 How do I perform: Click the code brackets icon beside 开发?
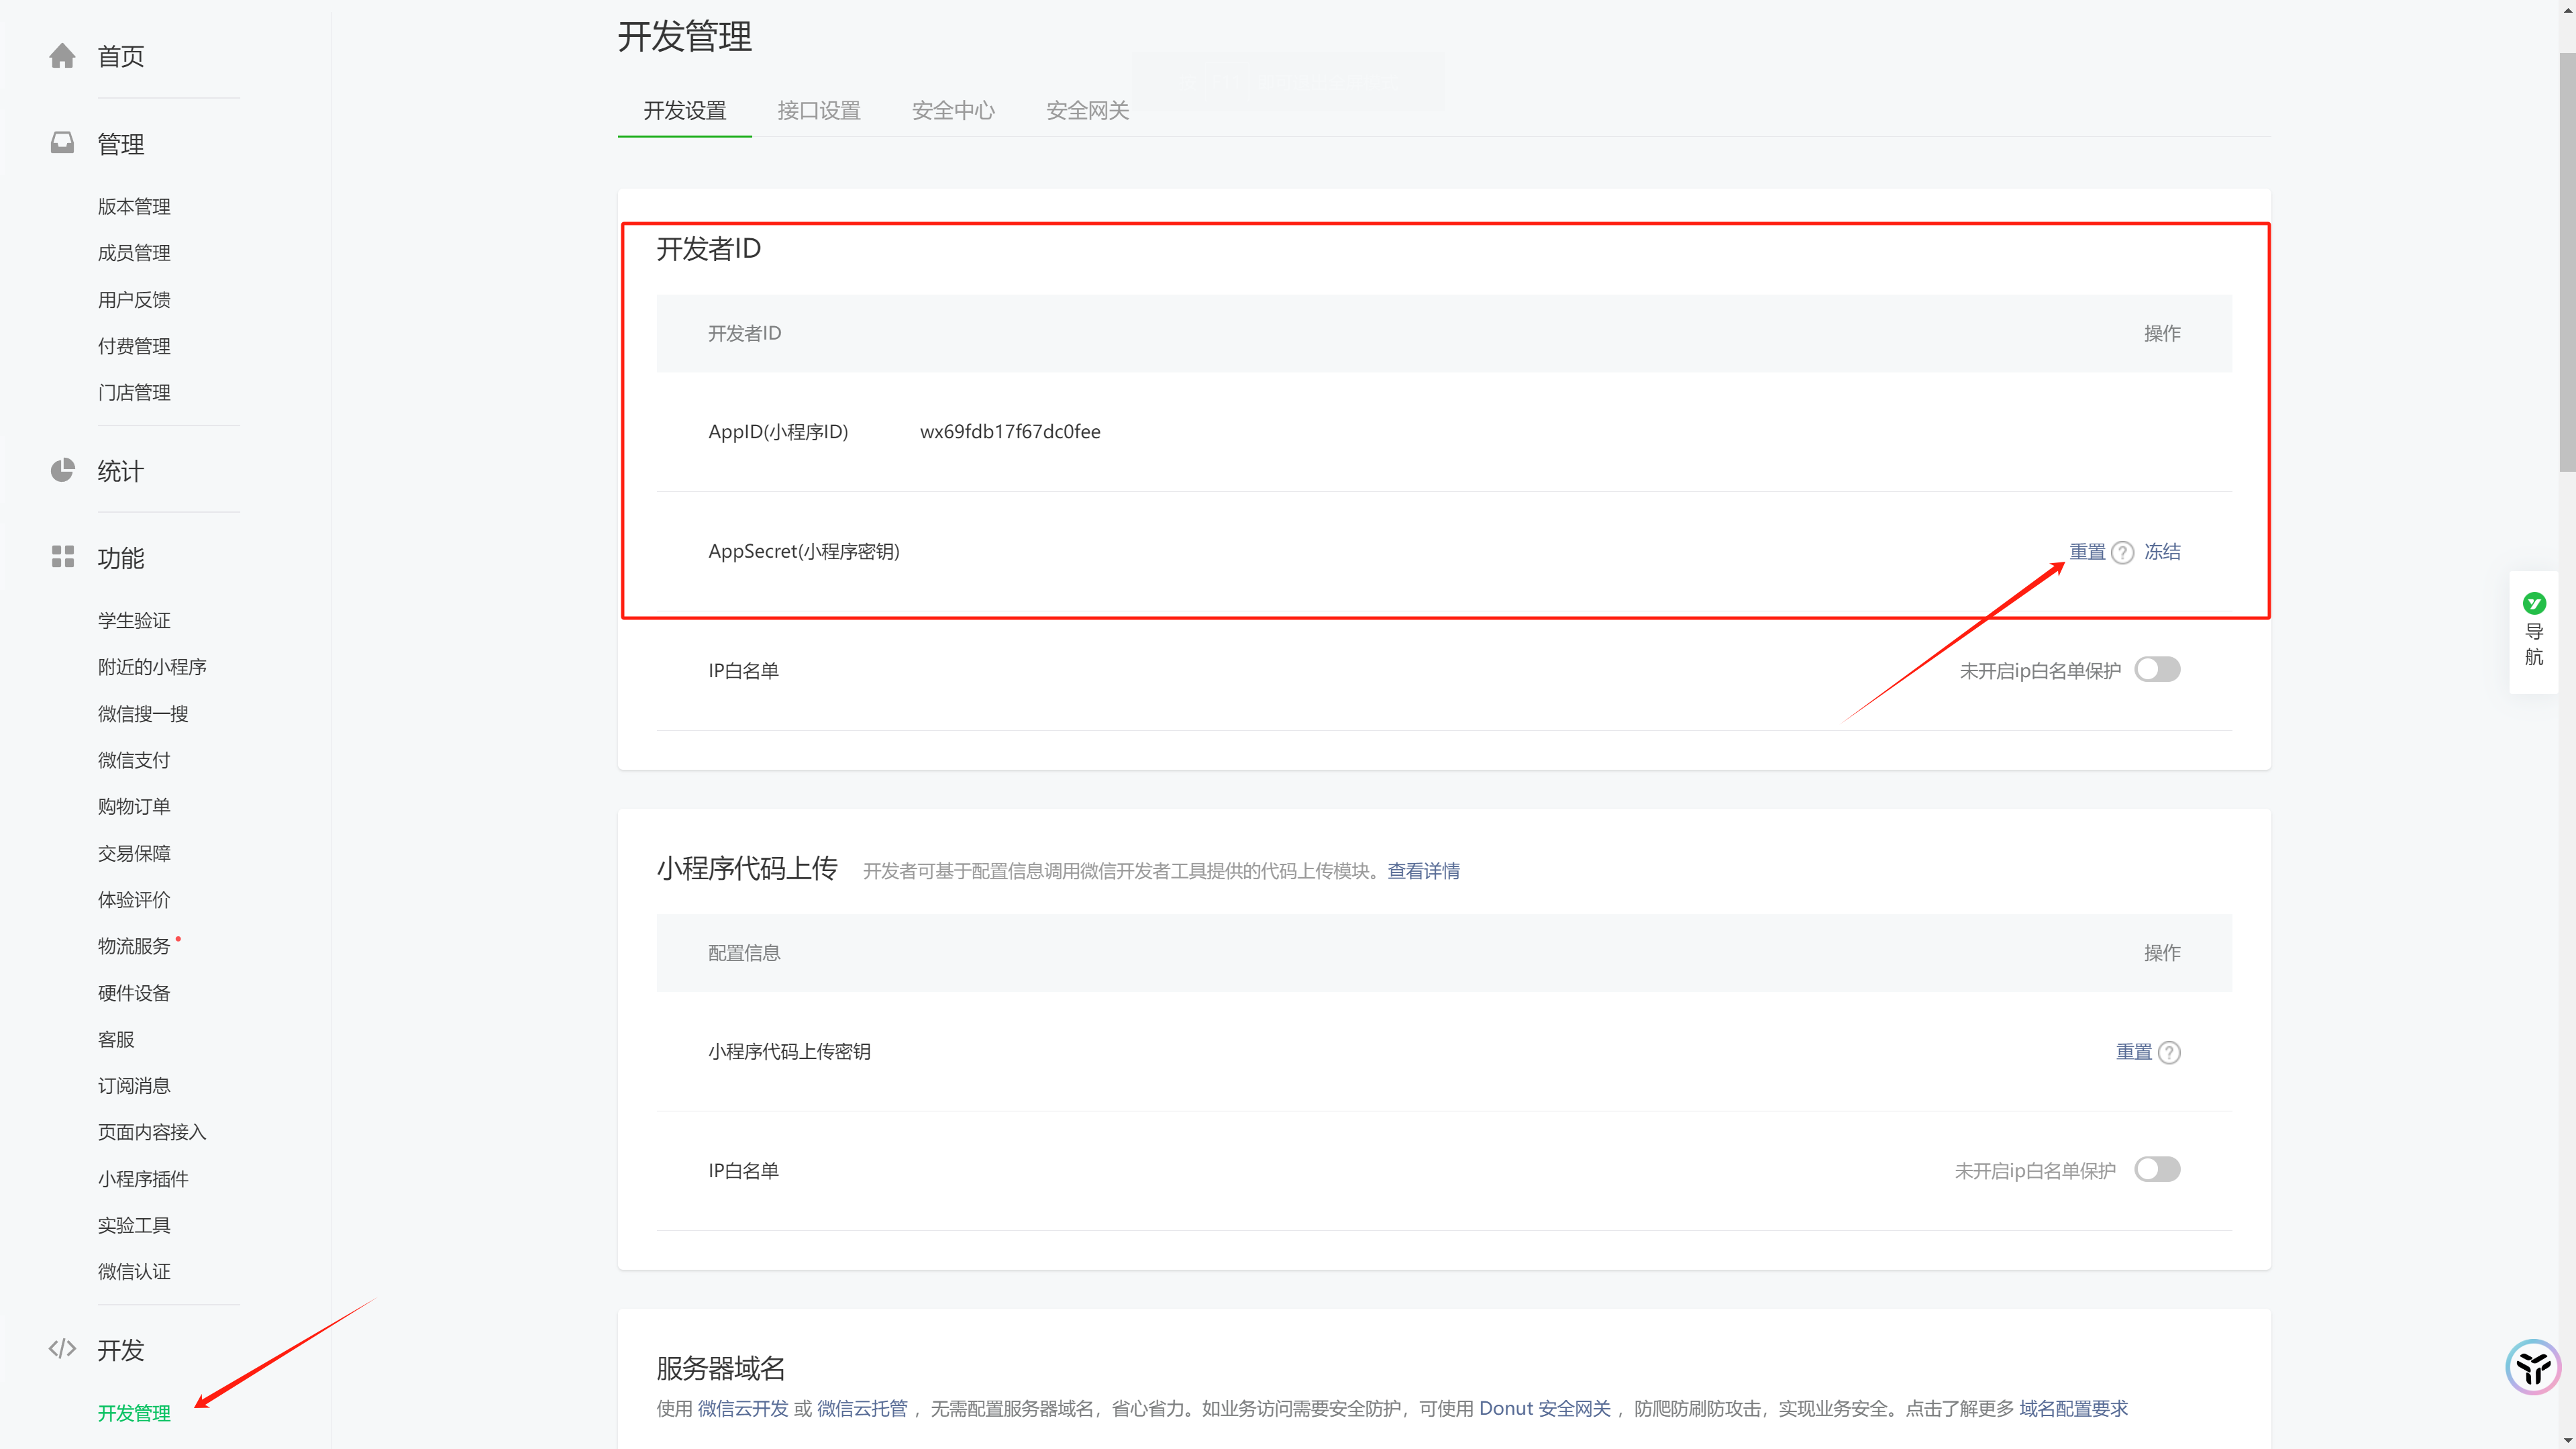pyautogui.click(x=62, y=1349)
